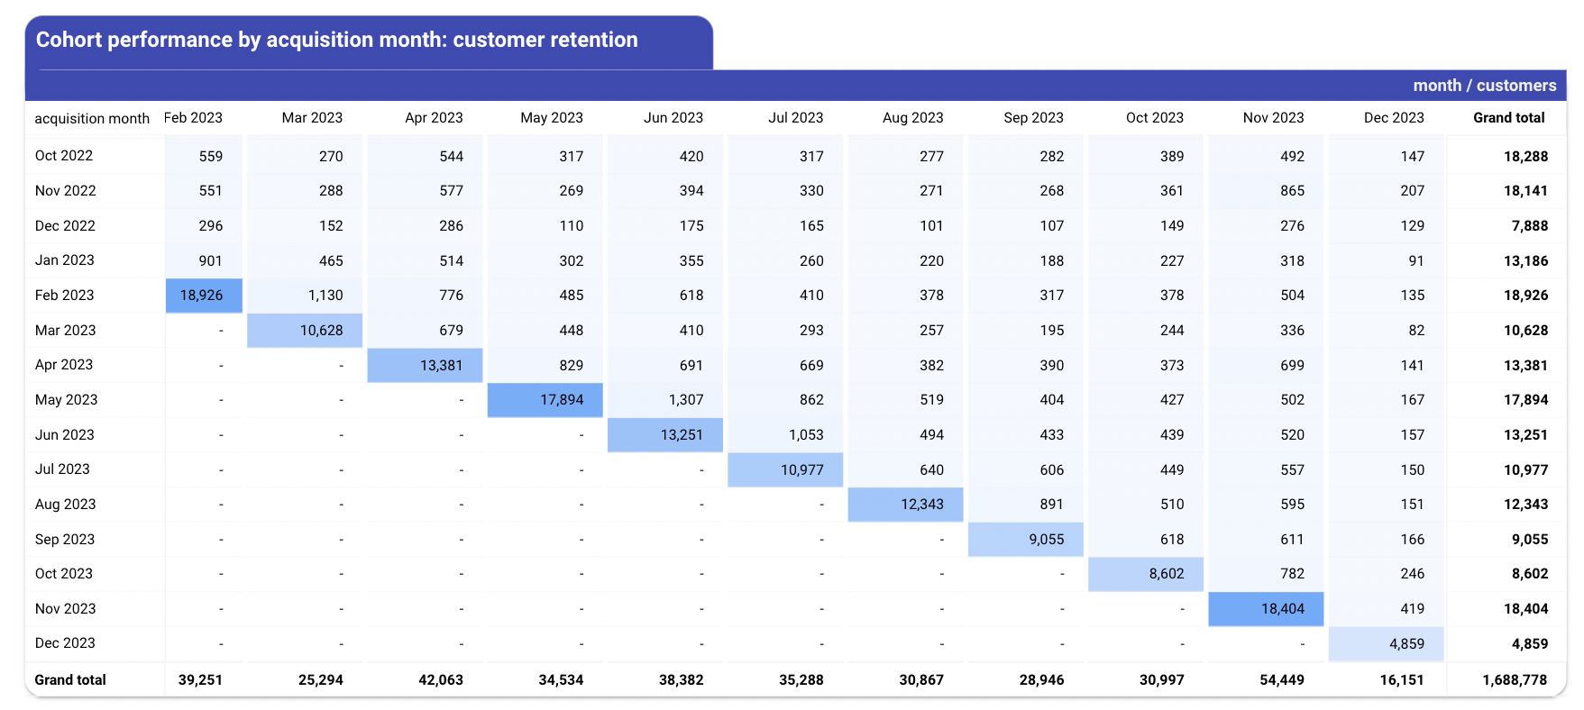Select the 54,449 Nov 2023 column total
The width and height of the screenshot is (1584, 710).
pos(1281,680)
